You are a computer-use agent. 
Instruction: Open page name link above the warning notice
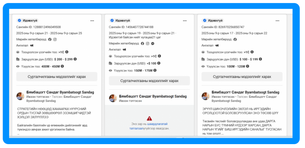(x=152, y=96)
